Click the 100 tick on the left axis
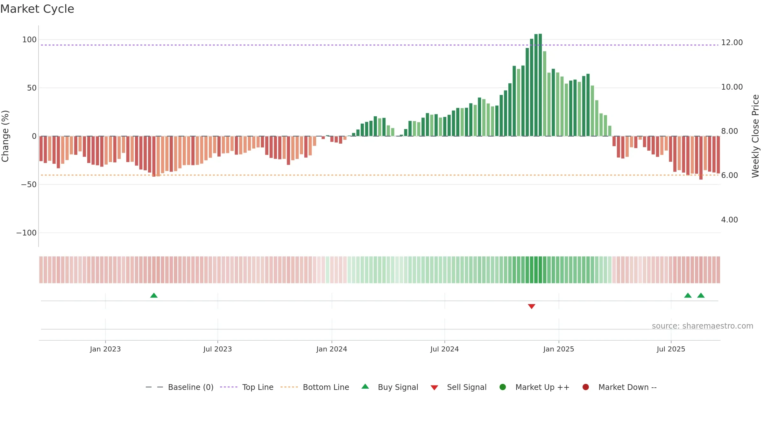Viewport: 764px width, 429px height. pos(29,40)
